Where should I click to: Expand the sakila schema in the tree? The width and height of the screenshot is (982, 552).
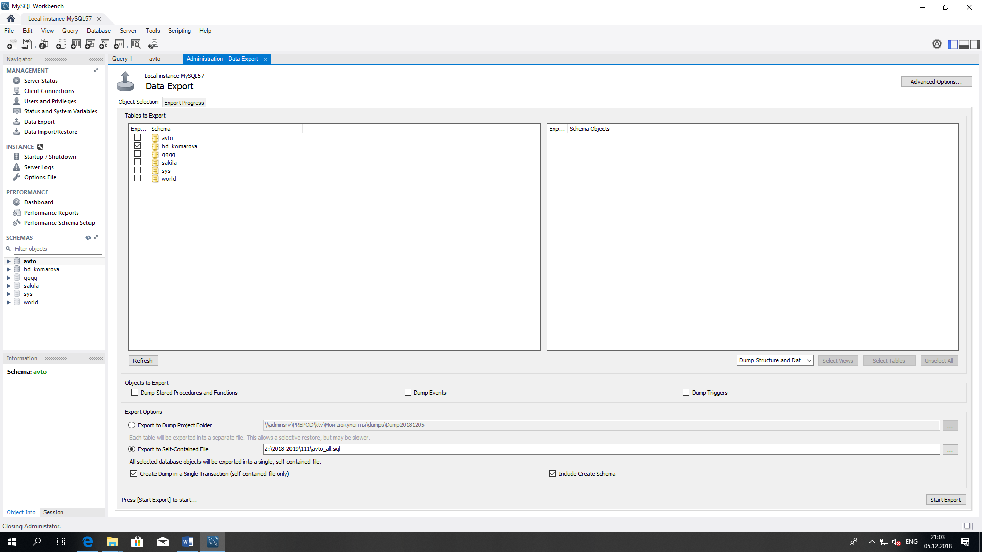(x=8, y=286)
